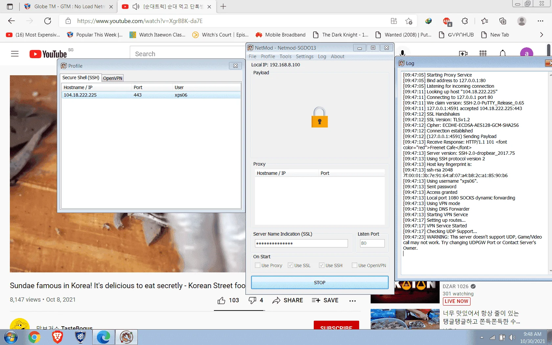This screenshot has width=552, height=345.
Task: Open the video more actions ellipsis
Action: pyautogui.click(x=353, y=301)
